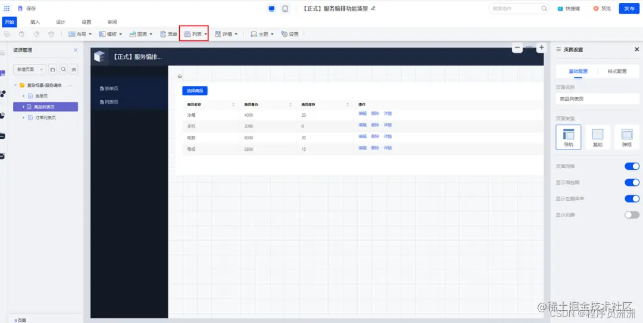Zoom out canvas with minus button
Viewport: 643px width, 323px height.
click(517, 48)
